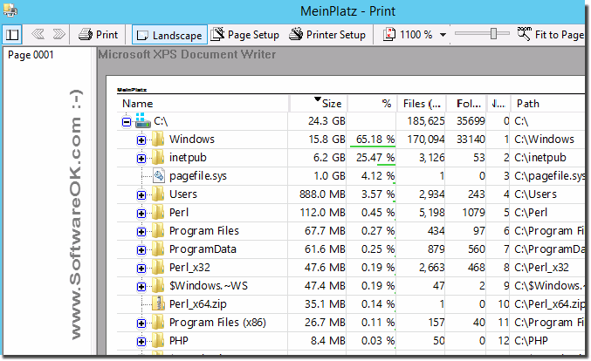Go to the previous page arrows
Image resolution: width=591 pixels, height=361 pixels.
[x=38, y=35]
